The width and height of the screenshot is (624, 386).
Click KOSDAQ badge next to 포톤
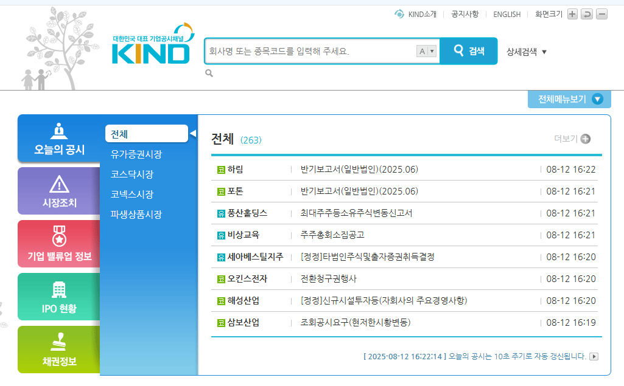pyautogui.click(x=221, y=191)
